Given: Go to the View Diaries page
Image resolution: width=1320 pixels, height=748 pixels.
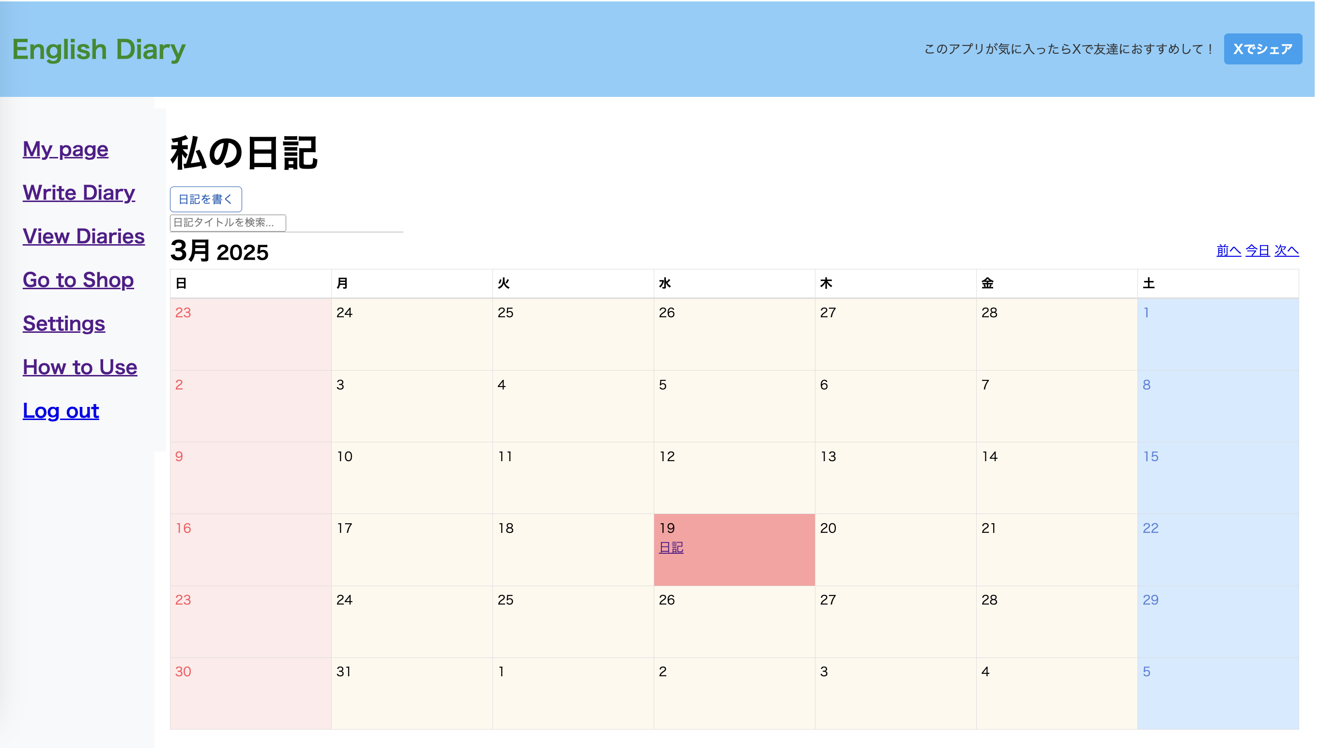Looking at the screenshot, I should [84, 237].
